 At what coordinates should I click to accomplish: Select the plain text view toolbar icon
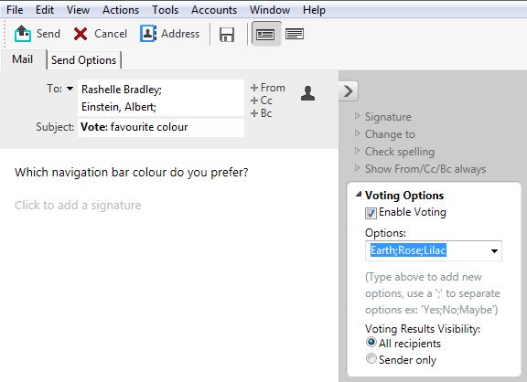coord(295,34)
